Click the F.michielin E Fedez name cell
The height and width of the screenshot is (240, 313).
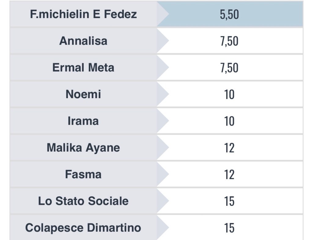point(83,14)
